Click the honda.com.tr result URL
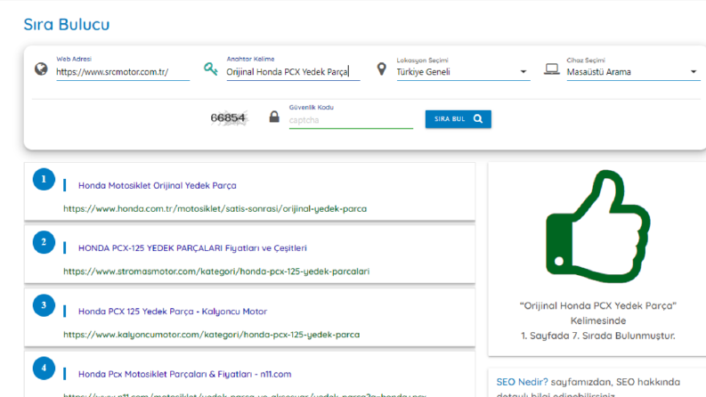 point(215,209)
